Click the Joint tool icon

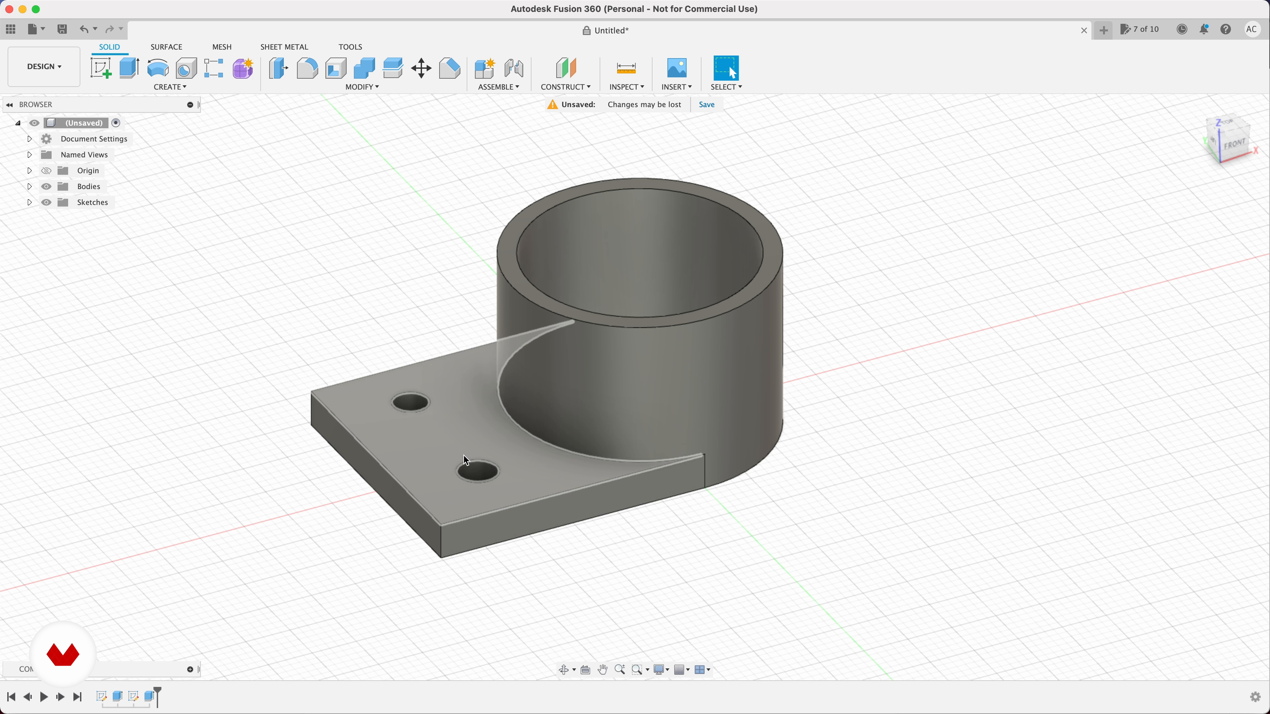click(x=514, y=68)
